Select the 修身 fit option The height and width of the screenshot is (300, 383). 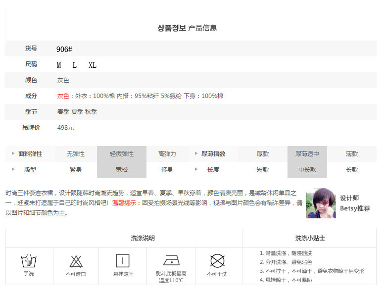(x=167, y=169)
